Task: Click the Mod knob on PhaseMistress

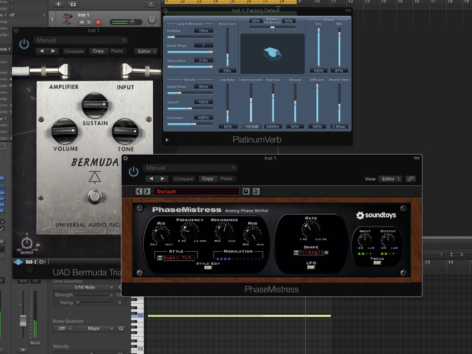Action: coord(253,234)
